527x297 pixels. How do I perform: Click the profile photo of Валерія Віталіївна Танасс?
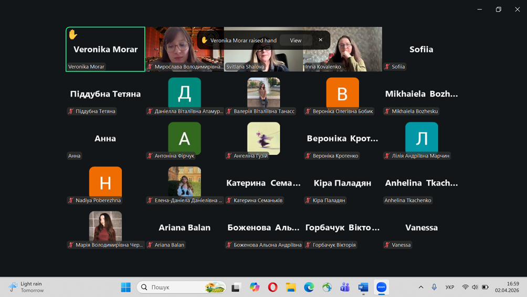click(x=263, y=93)
